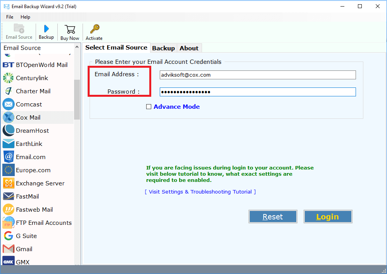The image size is (387, 274).
Task: Click the Buy Now shopping cart icon
Action: pyautogui.click(x=70, y=29)
